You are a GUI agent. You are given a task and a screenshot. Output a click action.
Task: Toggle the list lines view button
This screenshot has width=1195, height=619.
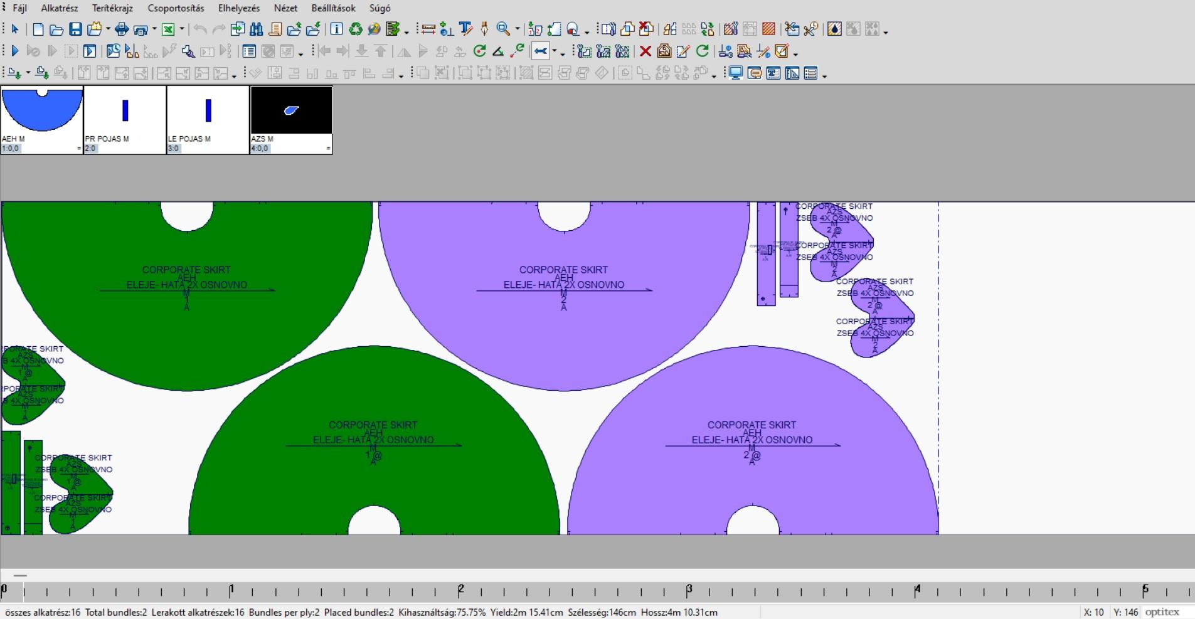click(x=810, y=73)
